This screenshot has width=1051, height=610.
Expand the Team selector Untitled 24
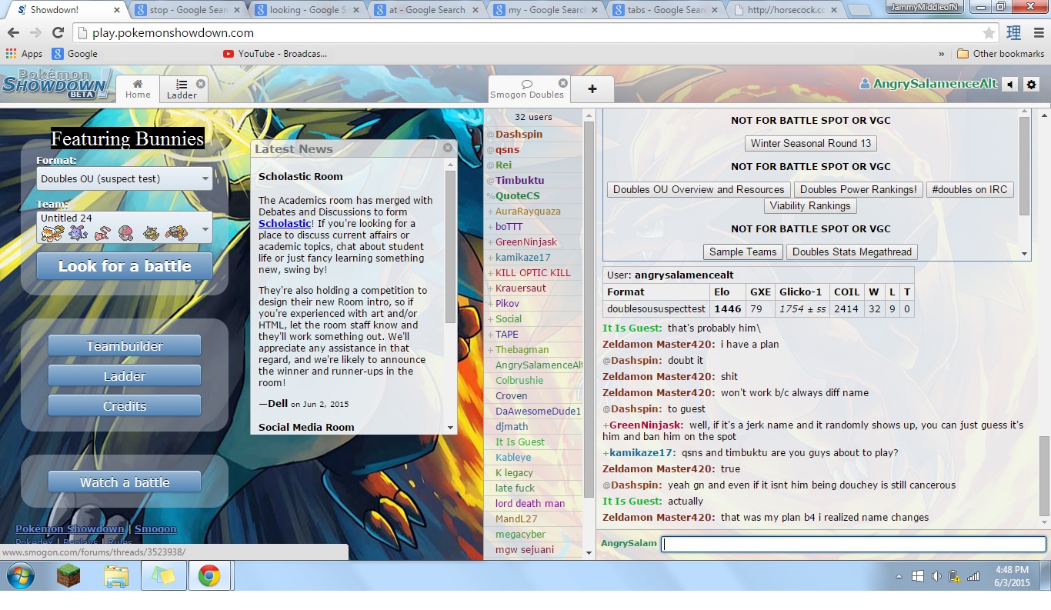[125, 228]
